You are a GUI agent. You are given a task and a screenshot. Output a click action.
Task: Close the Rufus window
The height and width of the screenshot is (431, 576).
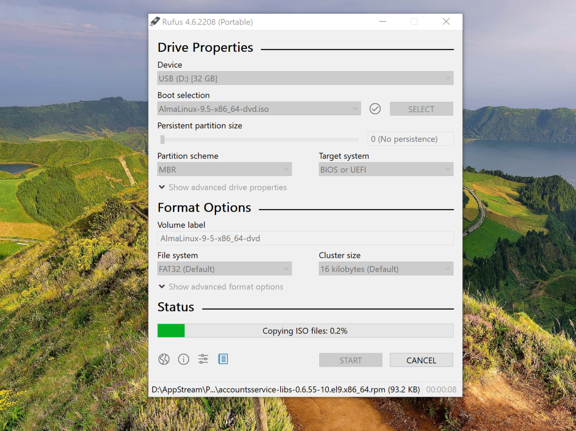pos(446,22)
